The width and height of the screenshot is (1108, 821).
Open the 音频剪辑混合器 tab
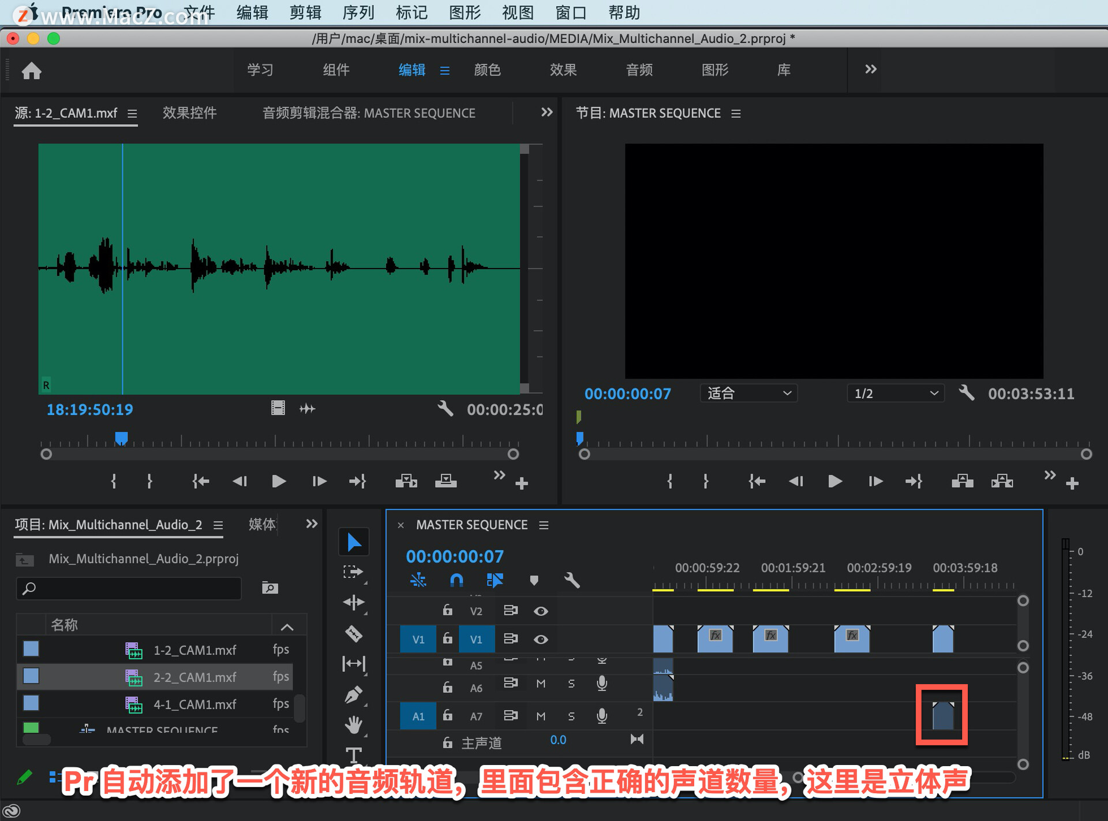[x=369, y=113]
